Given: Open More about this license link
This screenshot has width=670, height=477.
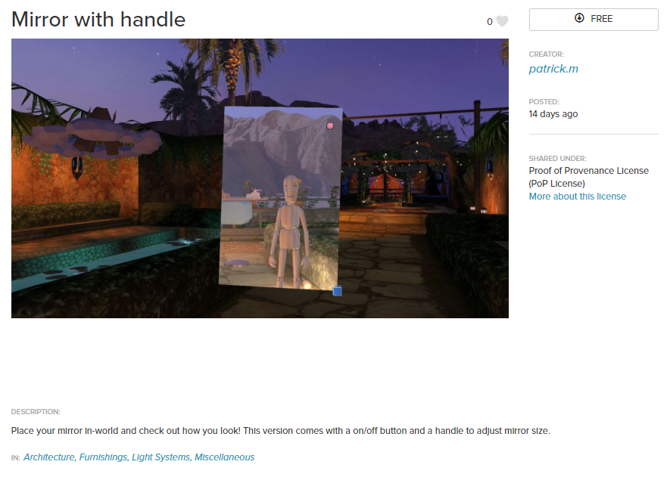Looking at the screenshot, I should pos(578,197).
